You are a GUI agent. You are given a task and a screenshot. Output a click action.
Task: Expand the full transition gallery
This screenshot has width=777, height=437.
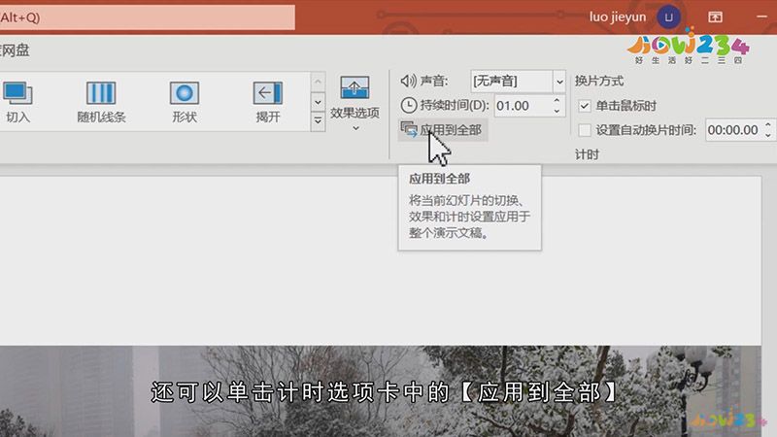pyautogui.click(x=318, y=120)
